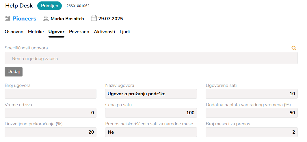Click the Vreme odziva field
This screenshot has width=307, height=142.
[51, 113]
